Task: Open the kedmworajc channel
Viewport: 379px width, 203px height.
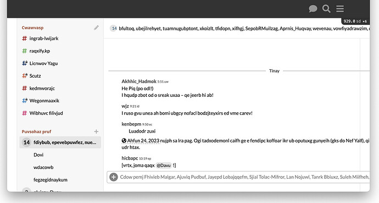Action: 42,89
